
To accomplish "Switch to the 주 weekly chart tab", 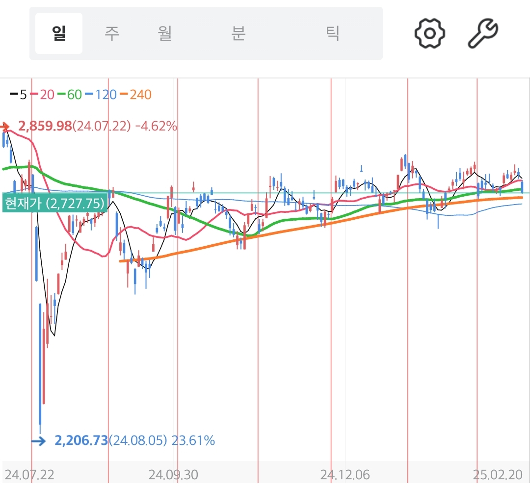I will pyautogui.click(x=112, y=33).
